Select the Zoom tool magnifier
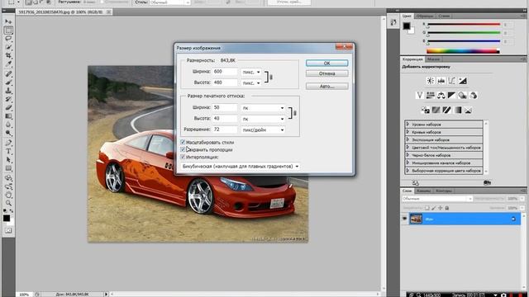Viewport: 529px width, 297px height. coord(8,203)
